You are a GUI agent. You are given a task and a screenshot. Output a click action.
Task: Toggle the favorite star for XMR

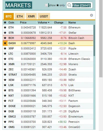5,64
